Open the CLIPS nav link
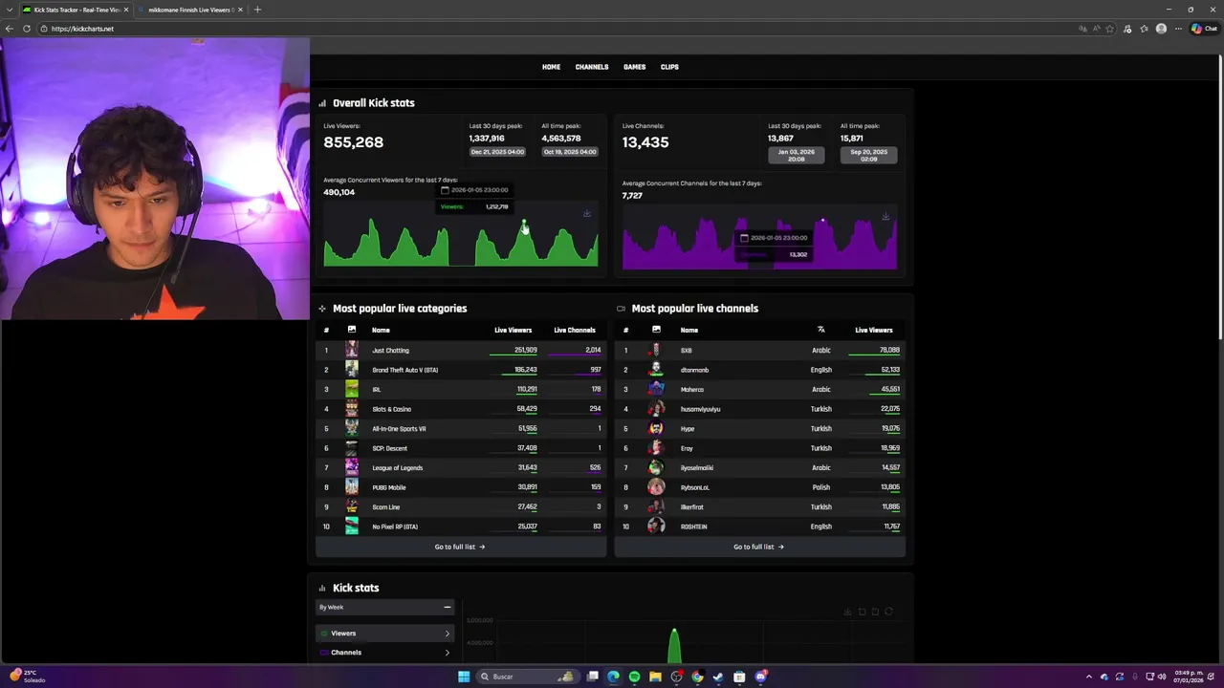1224x688 pixels. [669, 67]
